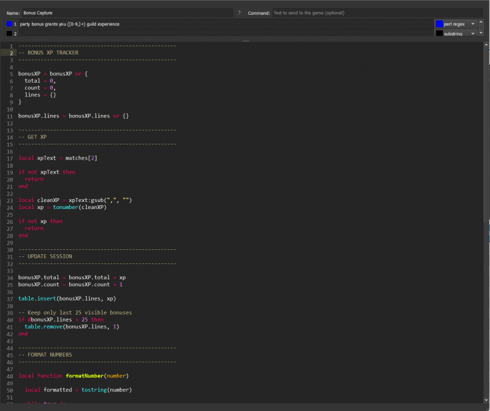Click the 'bonusXP.lines = bonusXP.lines or {}' line
Image resolution: width=490 pixels, height=411 pixels.
pos(73,116)
